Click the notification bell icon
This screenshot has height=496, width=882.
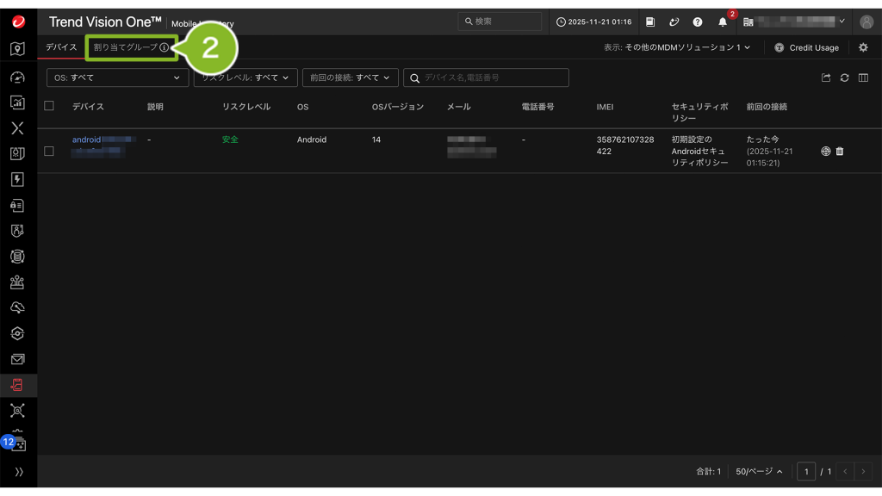[x=723, y=22]
